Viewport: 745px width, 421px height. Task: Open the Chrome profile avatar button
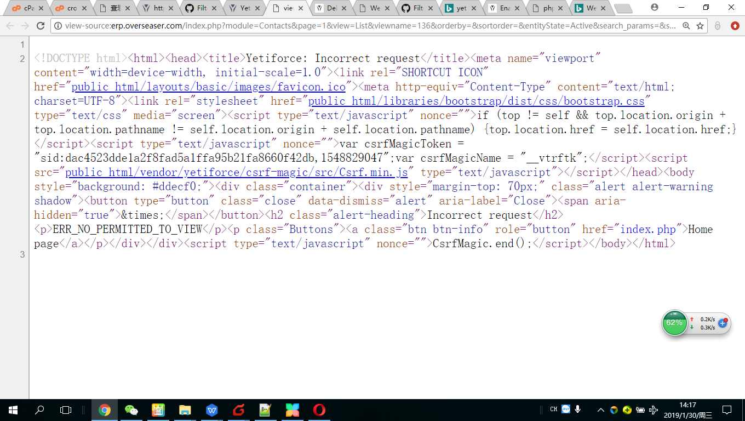tap(654, 7)
